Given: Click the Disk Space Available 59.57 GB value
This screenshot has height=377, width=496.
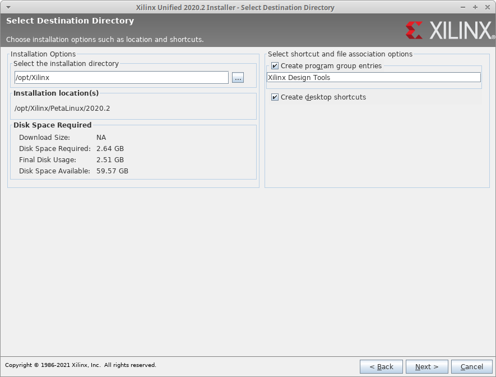Looking at the screenshot, I should (x=112, y=171).
